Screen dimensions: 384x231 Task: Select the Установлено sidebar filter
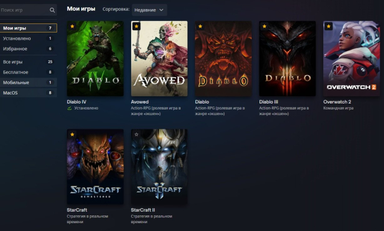(28, 38)
